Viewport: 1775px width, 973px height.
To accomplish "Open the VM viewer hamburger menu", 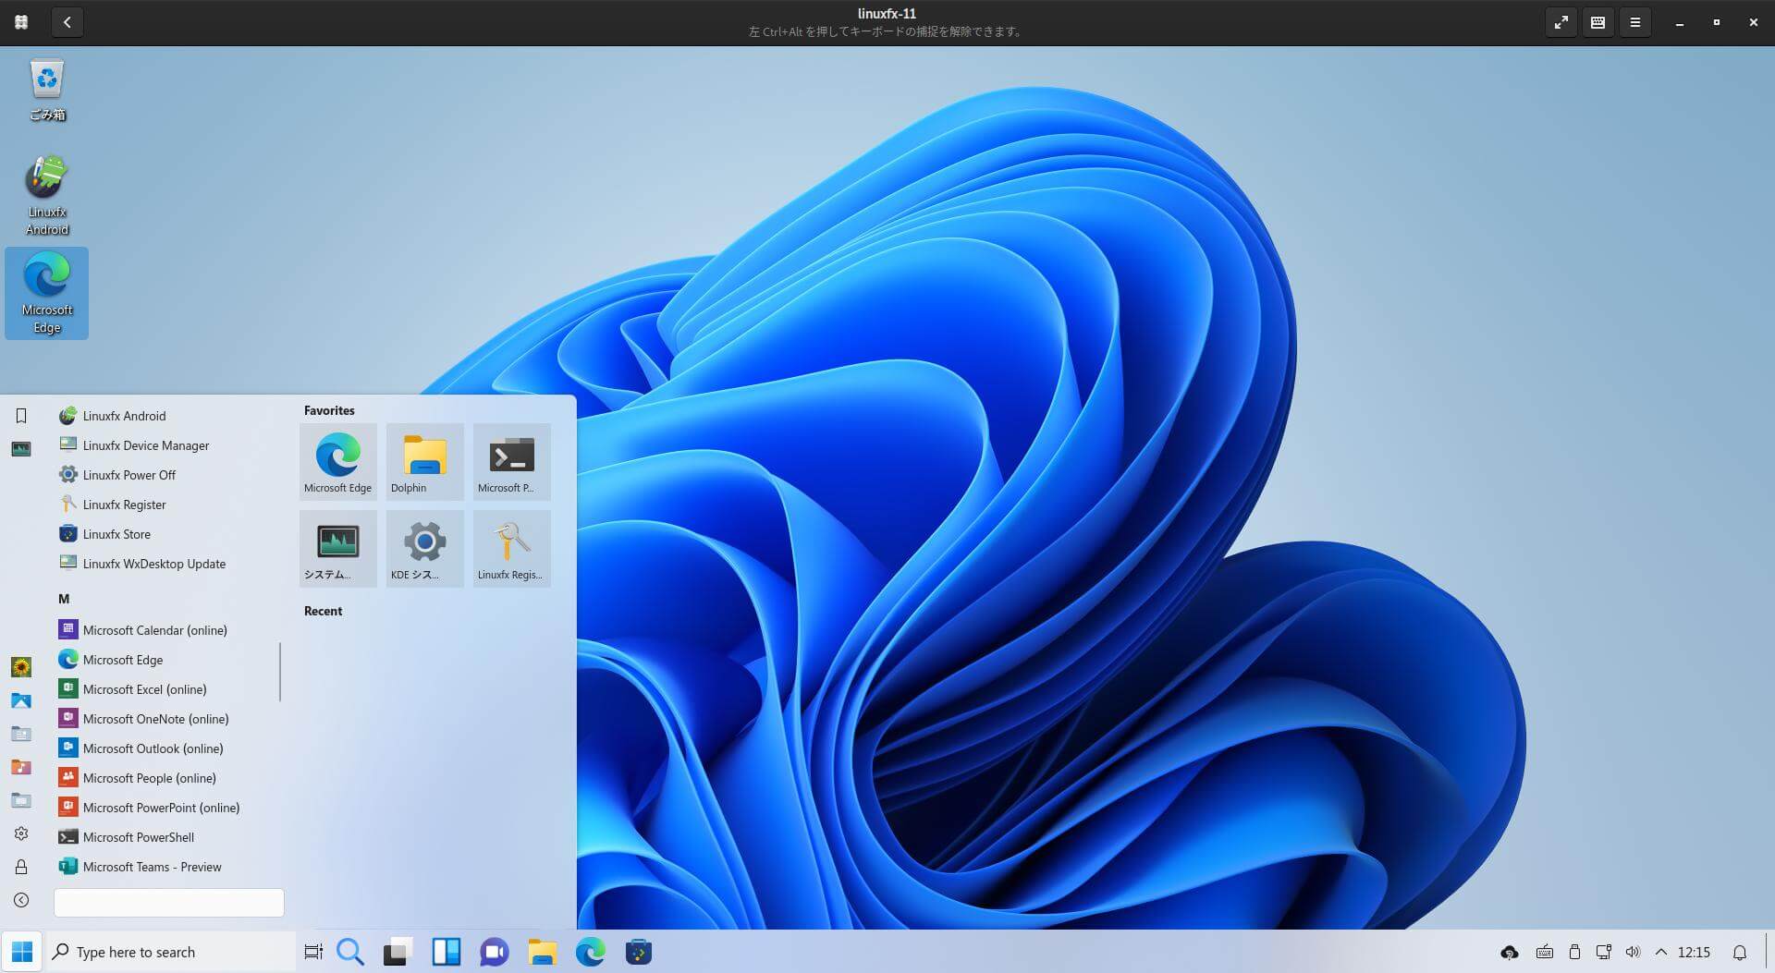I will [x=1634, y=22].
